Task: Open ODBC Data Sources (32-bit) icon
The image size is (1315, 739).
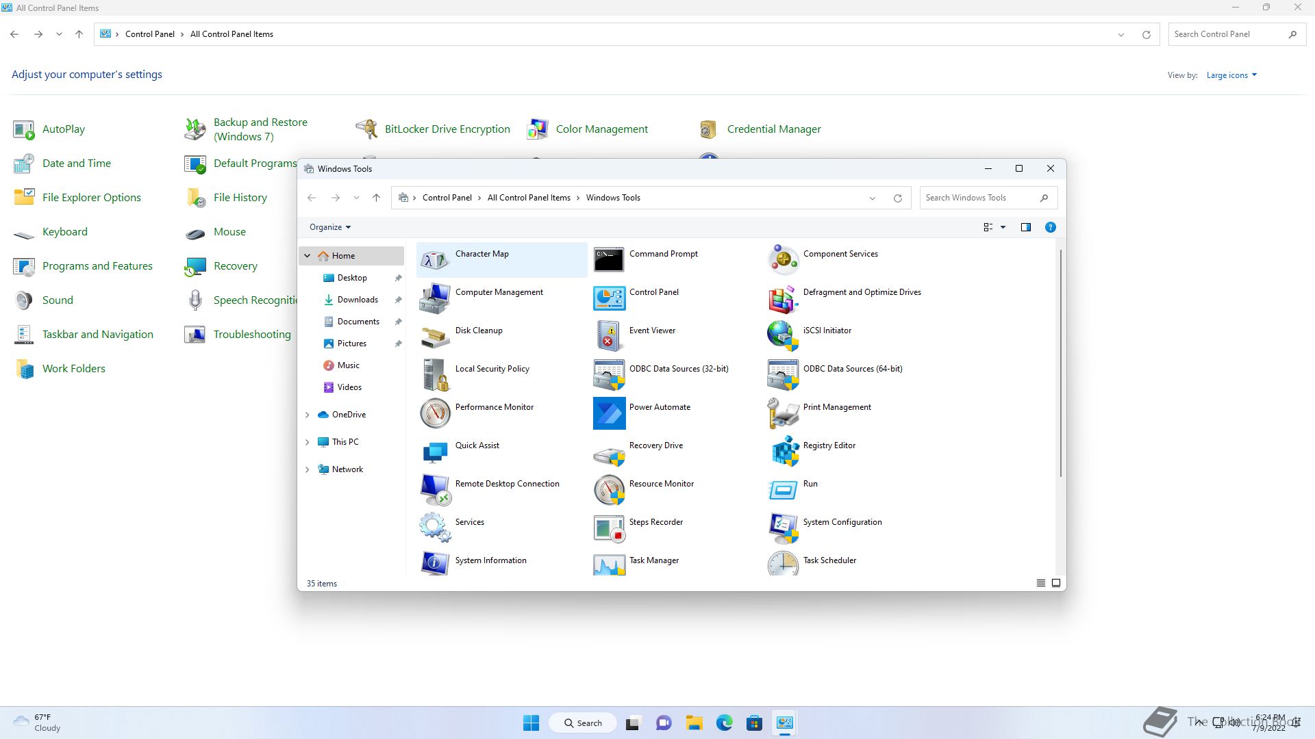Action: click(x=609, y=375)
